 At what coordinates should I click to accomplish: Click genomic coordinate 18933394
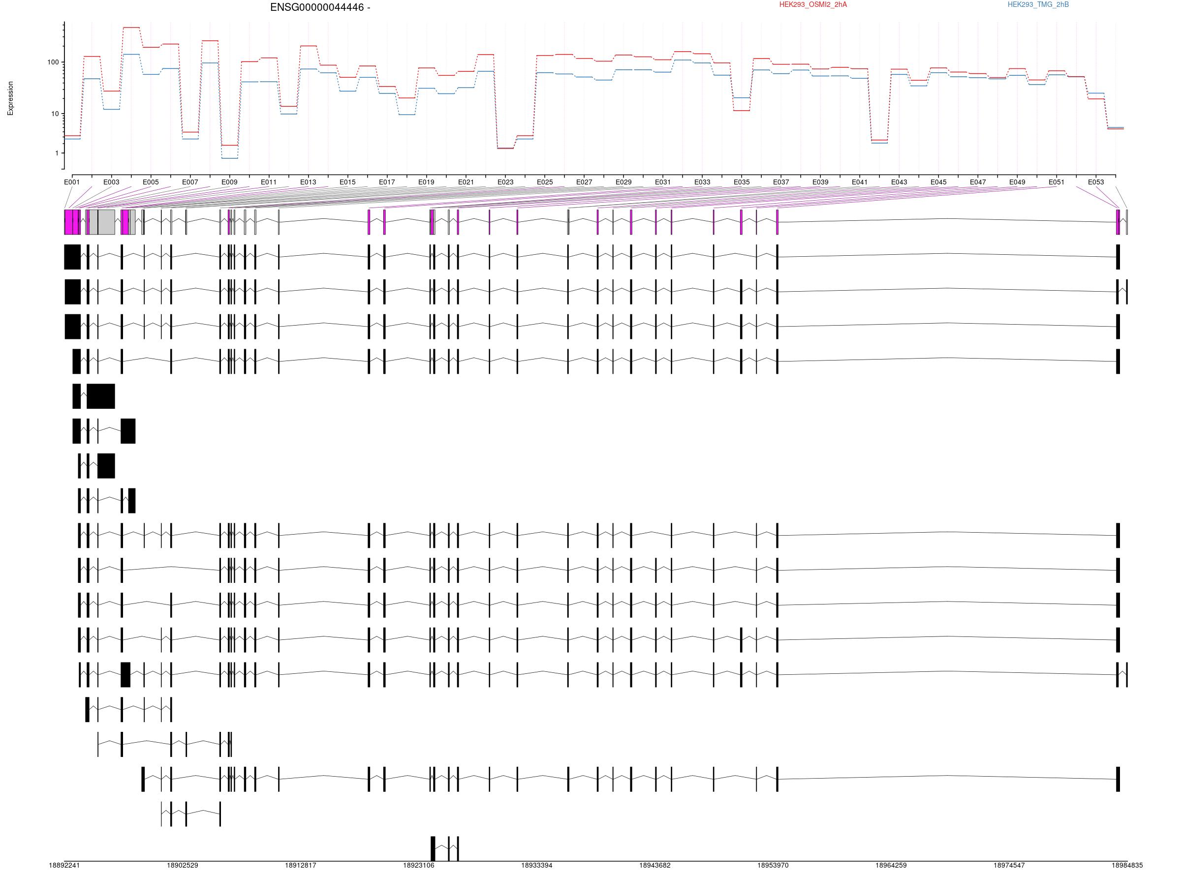point(537,866)
